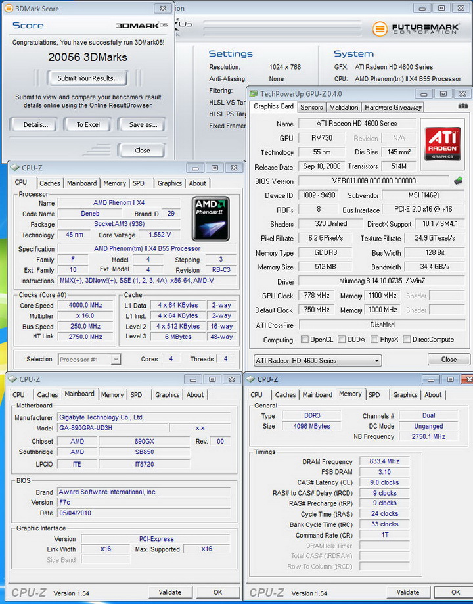Screen dimensions: 473x604
Task: Toggle the PhysX checkbox
Action: point(374,339)
